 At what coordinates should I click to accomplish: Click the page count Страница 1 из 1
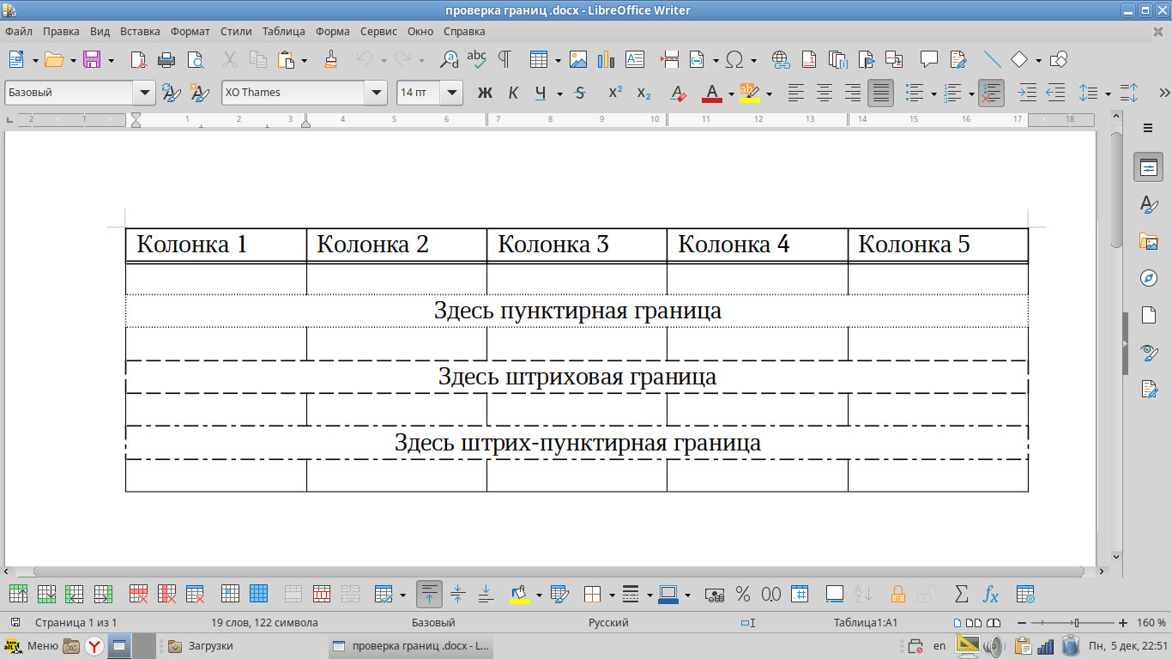[76, 622]
